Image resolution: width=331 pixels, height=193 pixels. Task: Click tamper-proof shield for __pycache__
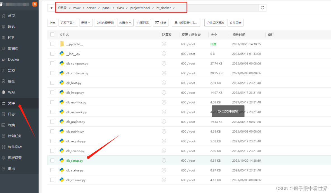point(164,44)
